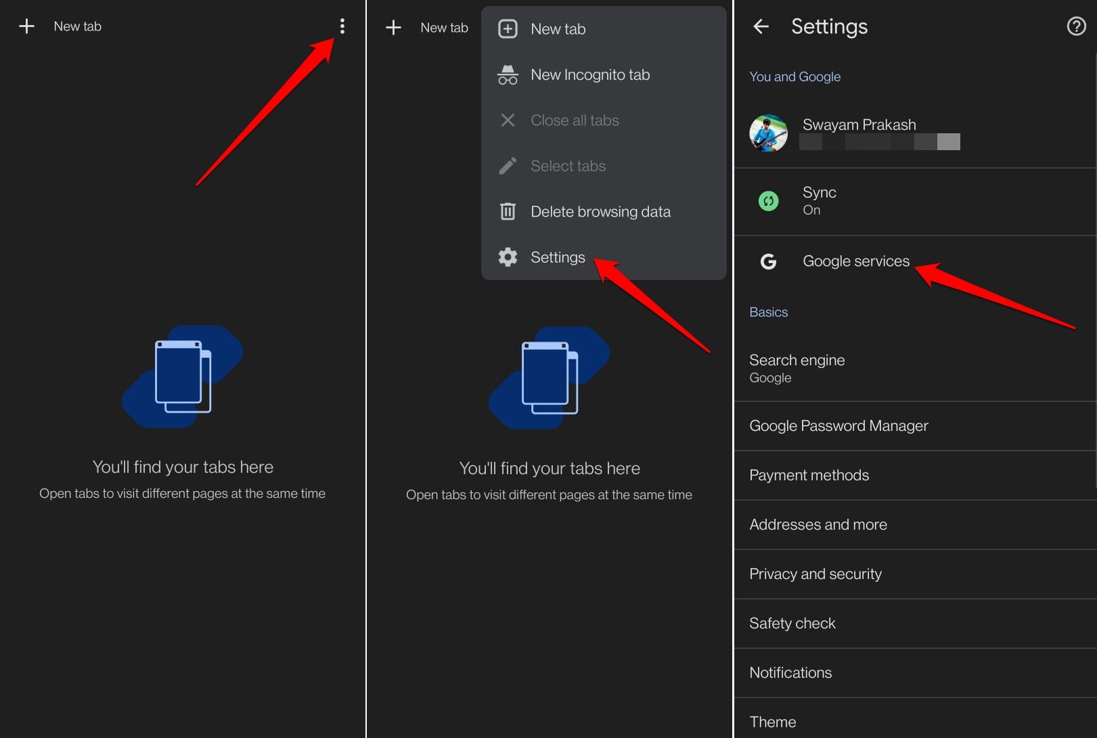Open Search engine setting
The image size is (1097, 738).
[915, 368]
